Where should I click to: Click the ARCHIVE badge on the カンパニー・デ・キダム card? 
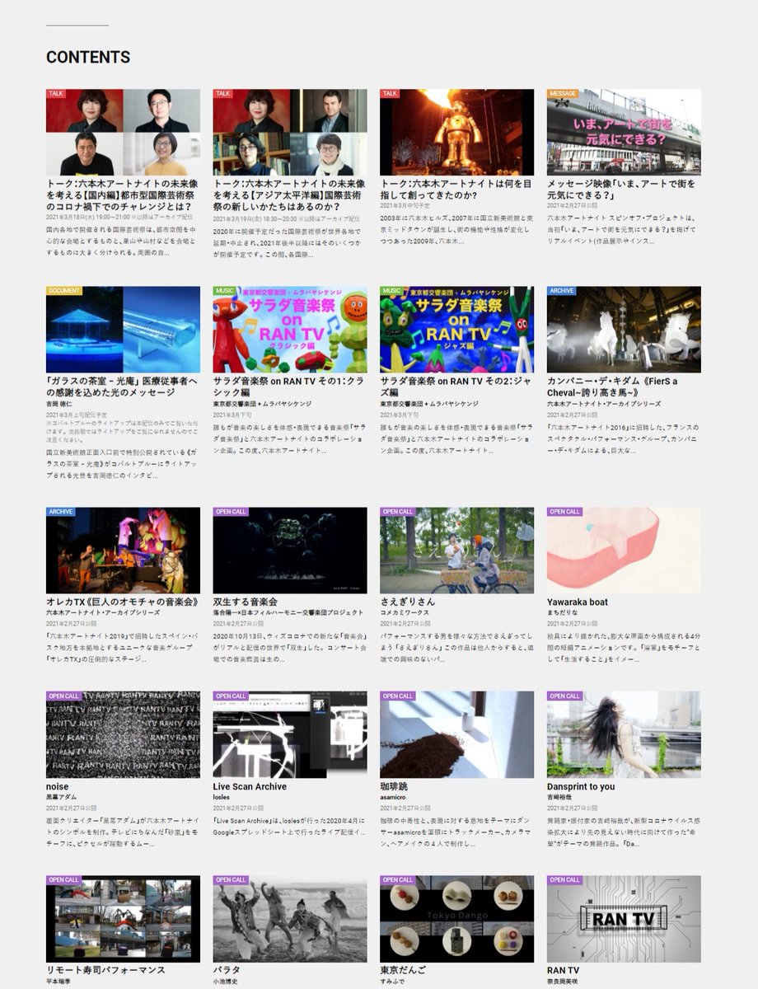[x=560, y=290]
